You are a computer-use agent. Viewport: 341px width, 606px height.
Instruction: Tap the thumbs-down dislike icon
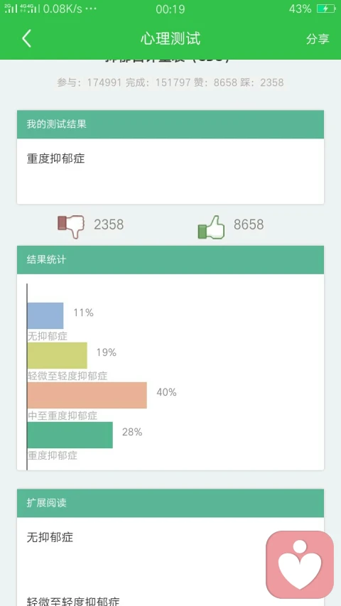tap(71, 226)
